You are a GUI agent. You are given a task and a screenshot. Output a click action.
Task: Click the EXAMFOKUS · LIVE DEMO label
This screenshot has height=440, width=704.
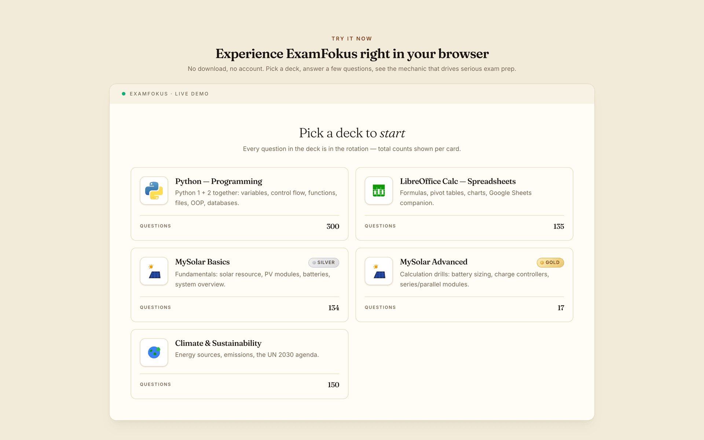tap(169, 94)
